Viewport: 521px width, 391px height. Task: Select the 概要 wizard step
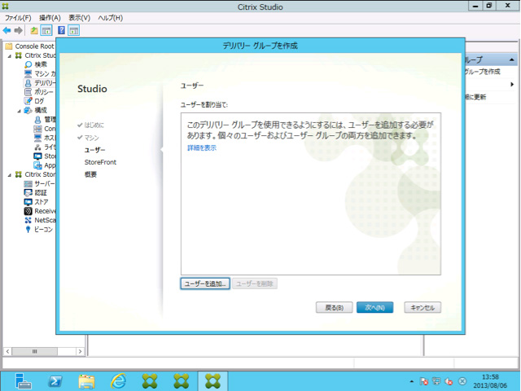90,174
